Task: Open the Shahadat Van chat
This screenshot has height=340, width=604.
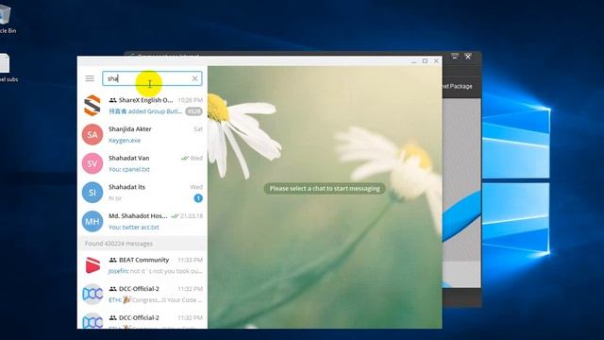Action: (x=143, y=163)
